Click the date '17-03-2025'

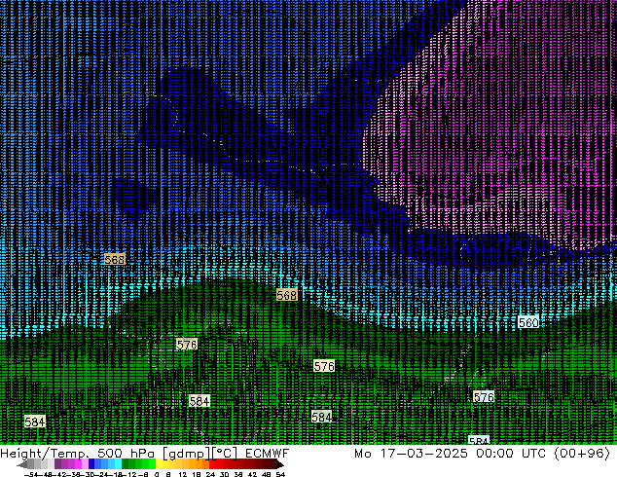click(x=423, y=454)
